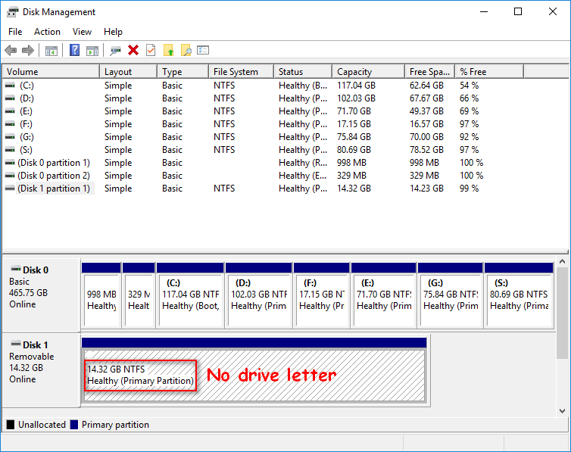Click the graphical pane's scroll down arrow
Viewport: 571px width, 452px height.
pos(562,410)
